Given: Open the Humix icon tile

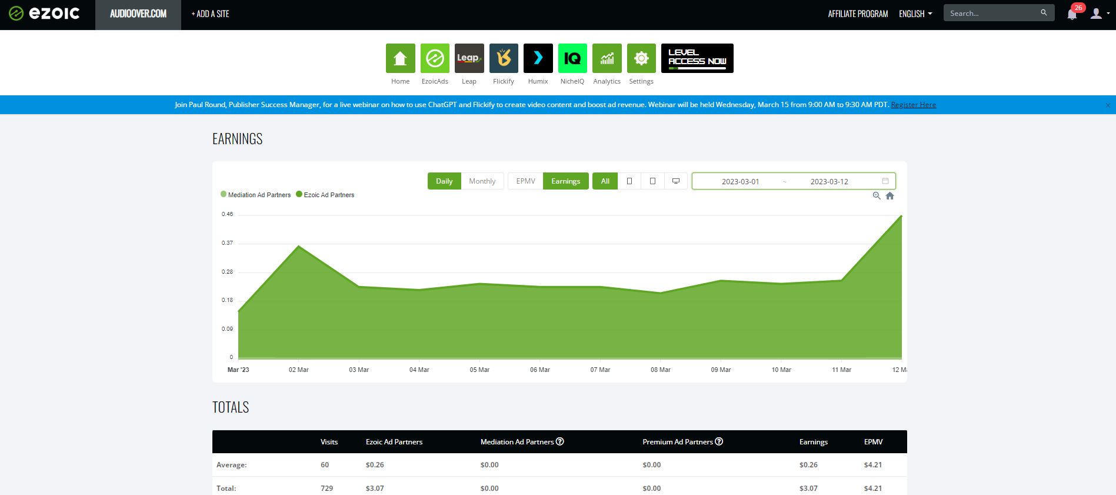Looking at the screenshot, I should (538, 58).
